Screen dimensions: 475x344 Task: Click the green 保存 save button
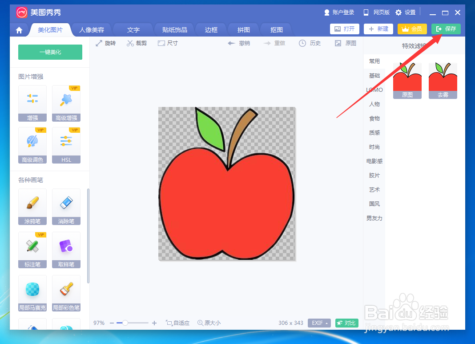[446, 29]
